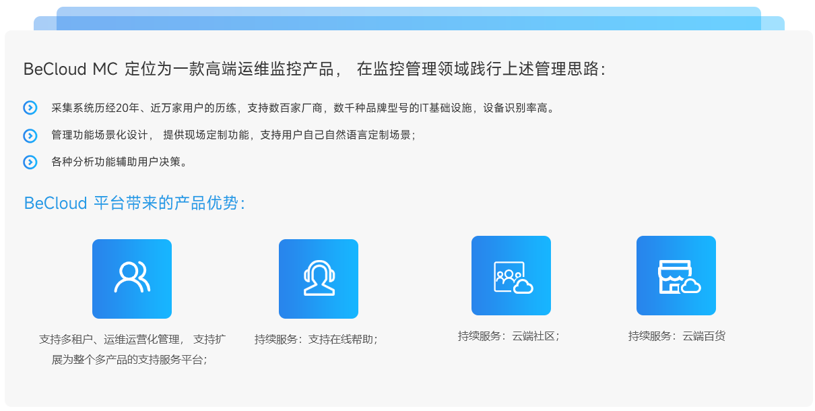The image size is (815, 411).
Task: Click the cloud community icon
Action: coord(511,276)
